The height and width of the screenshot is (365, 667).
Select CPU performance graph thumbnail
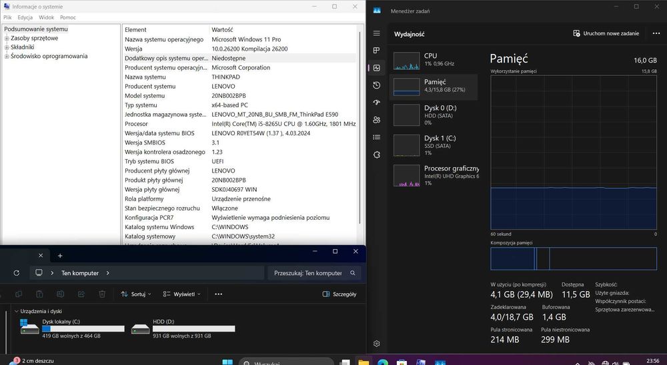click(406, 61)
